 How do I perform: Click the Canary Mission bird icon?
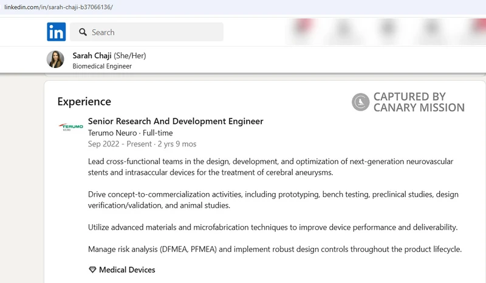[x=360, y=102]
